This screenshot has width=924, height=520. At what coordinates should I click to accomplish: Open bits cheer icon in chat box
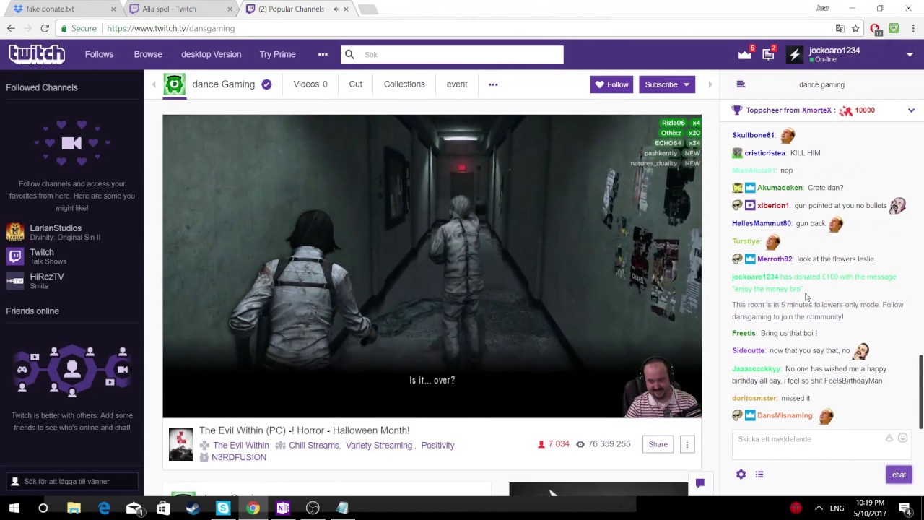(889, 438)
